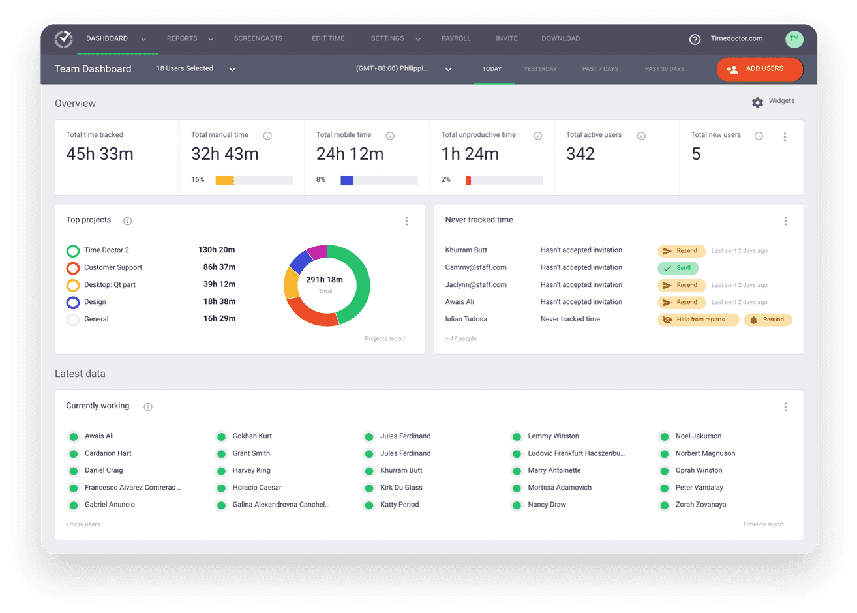Click the Time Doctor logo icon
Viewport: 857px width, 613px height.
pos(63,39)
